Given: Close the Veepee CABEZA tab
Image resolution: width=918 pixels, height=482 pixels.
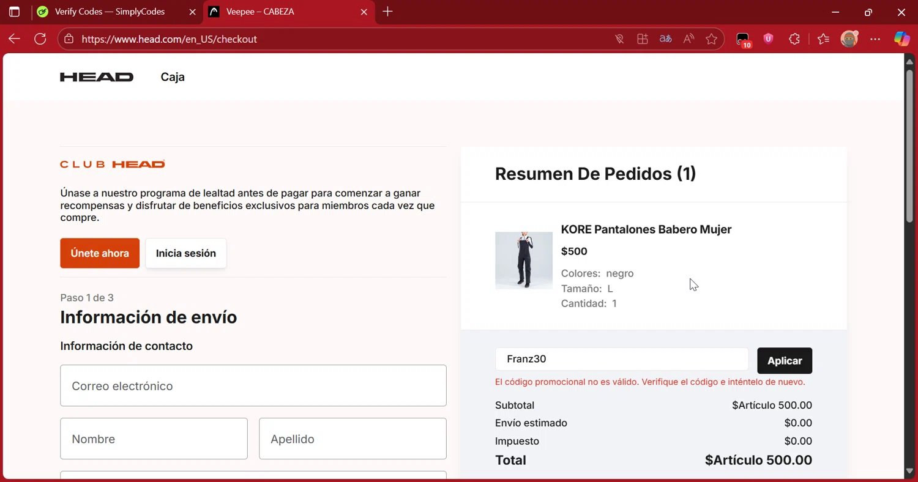Looking at the screenshot, I should coord(364,12).
